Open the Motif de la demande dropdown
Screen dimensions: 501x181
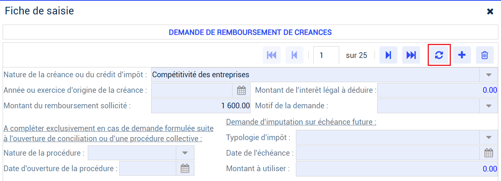489,106
